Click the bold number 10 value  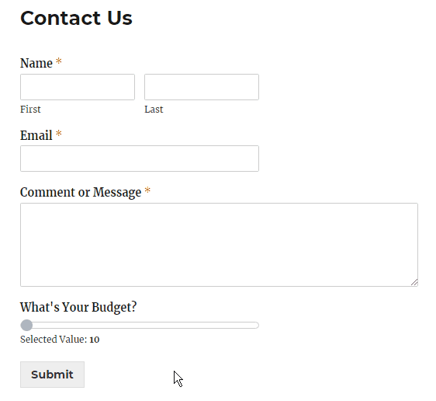[x=95, y=340]
